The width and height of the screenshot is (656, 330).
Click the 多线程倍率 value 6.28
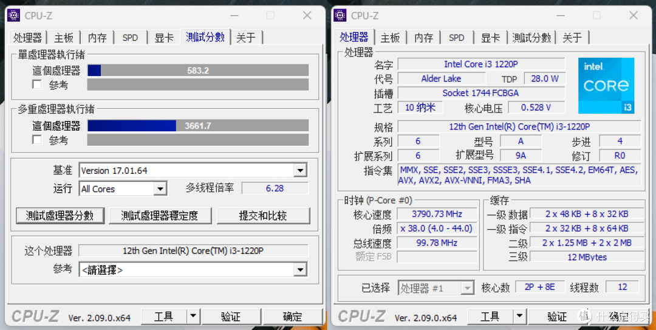point(275,188)
